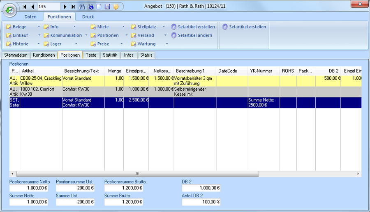Image resolution: width=370 pixels, height=212 pixels.
Task: Open the Einkauf folder icon
Action: (9, 35)
